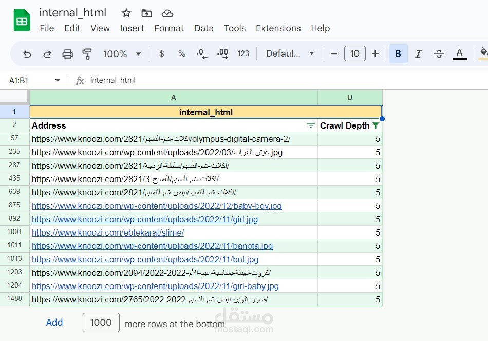Open the Insert menu
This screenshot has width=488, height=341.
click(x=132, y=28)
